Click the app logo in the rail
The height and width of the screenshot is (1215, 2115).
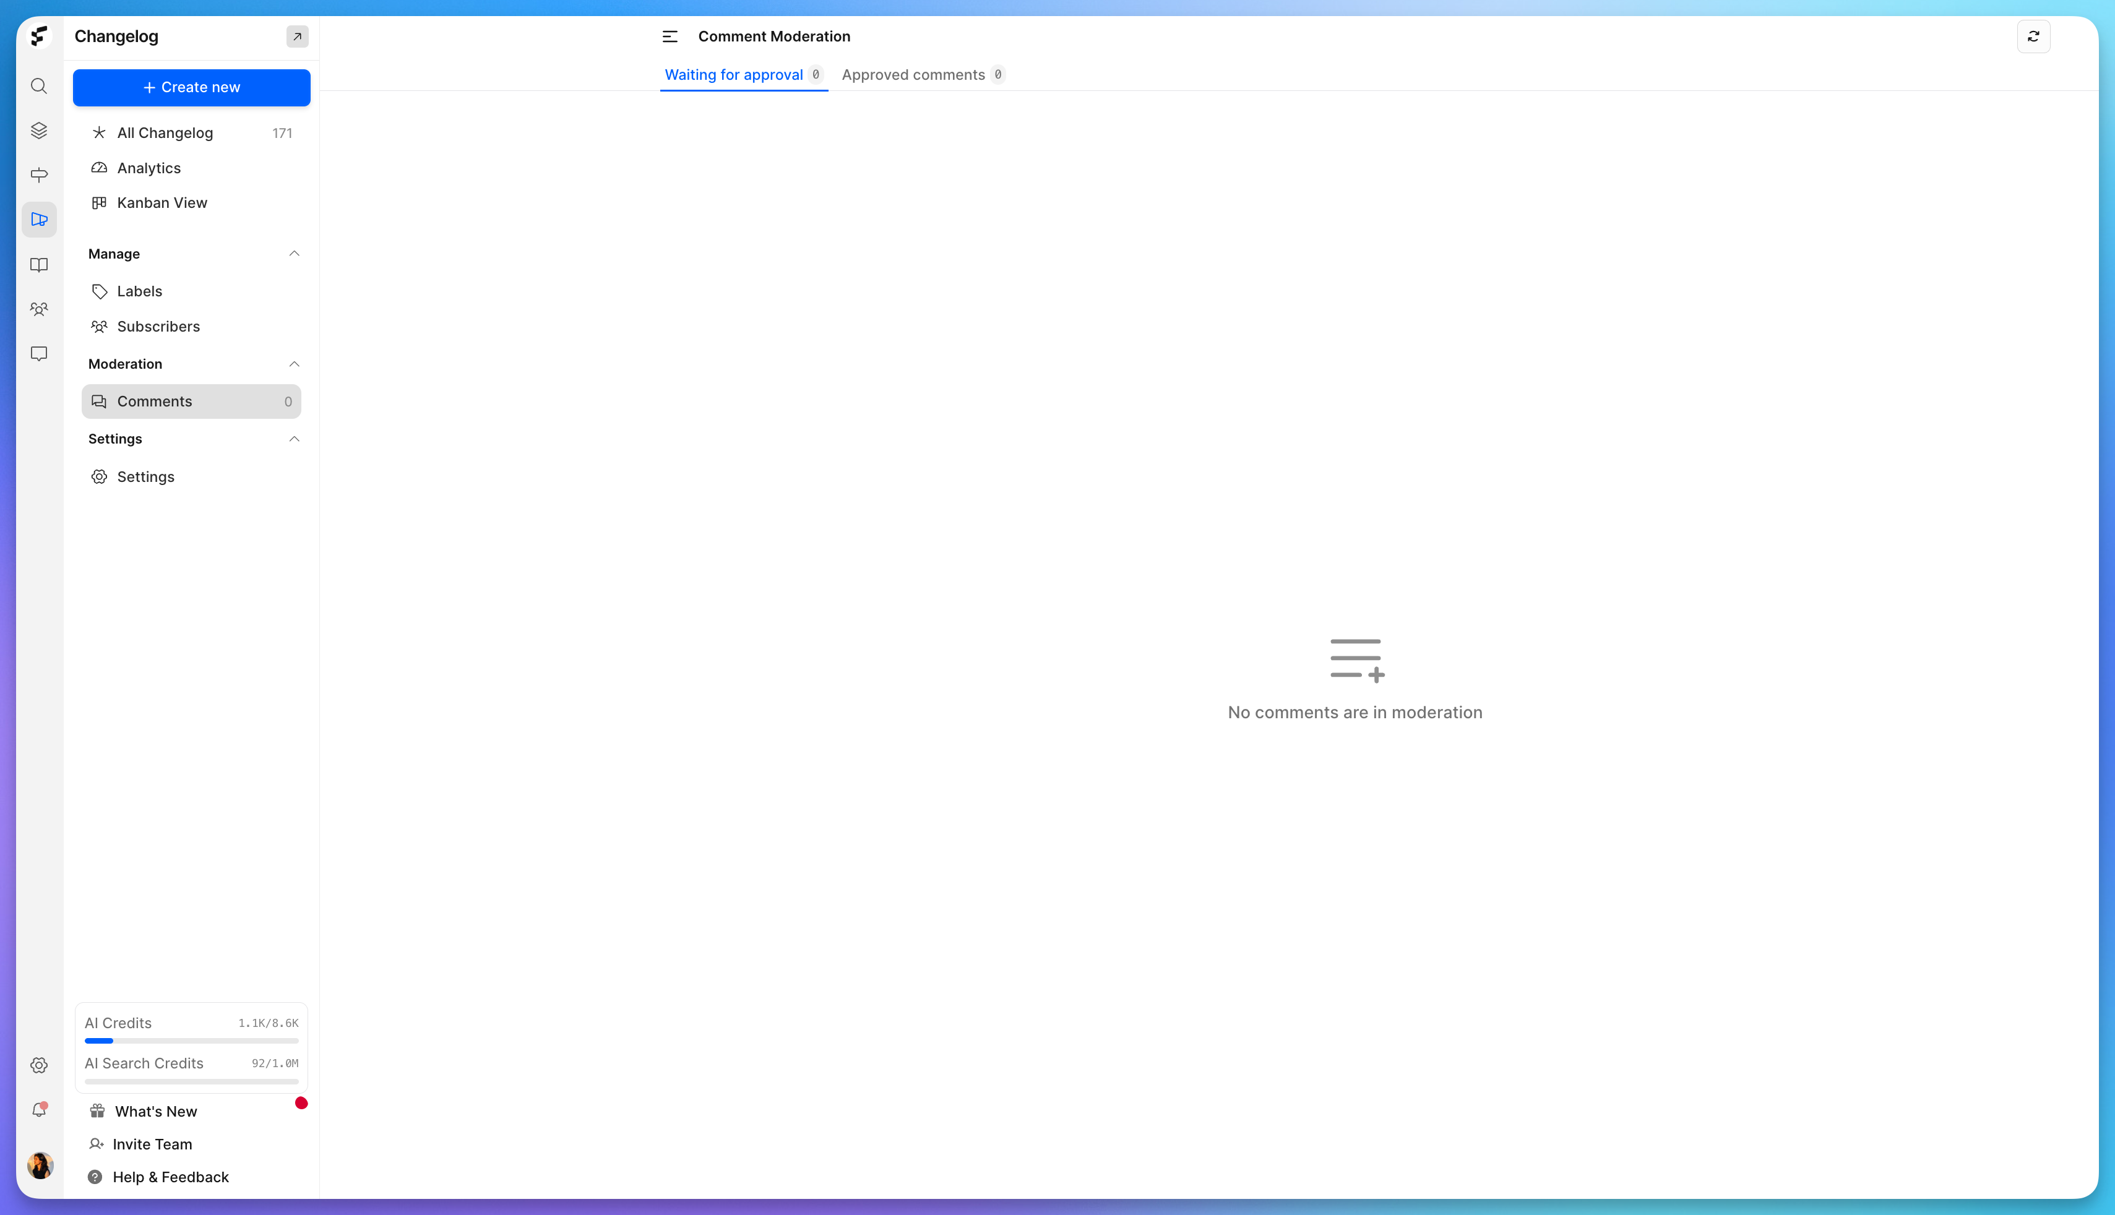pyautogui.click(x=39, y=36)
